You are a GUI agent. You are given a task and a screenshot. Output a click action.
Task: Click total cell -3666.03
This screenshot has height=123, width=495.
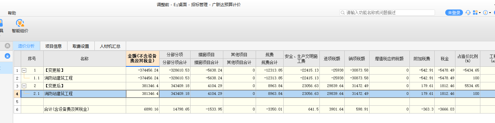coord(445,109)
